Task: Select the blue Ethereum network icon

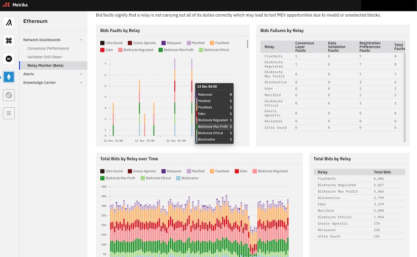Action: [x=9, y=77]
